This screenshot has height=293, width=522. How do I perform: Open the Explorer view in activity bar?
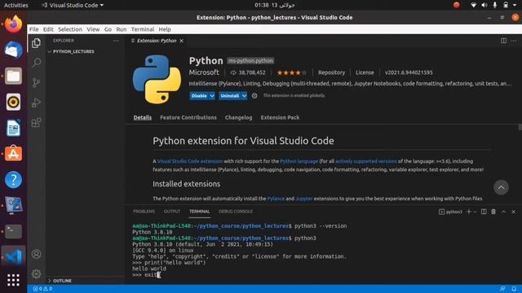tap(36, 43)
